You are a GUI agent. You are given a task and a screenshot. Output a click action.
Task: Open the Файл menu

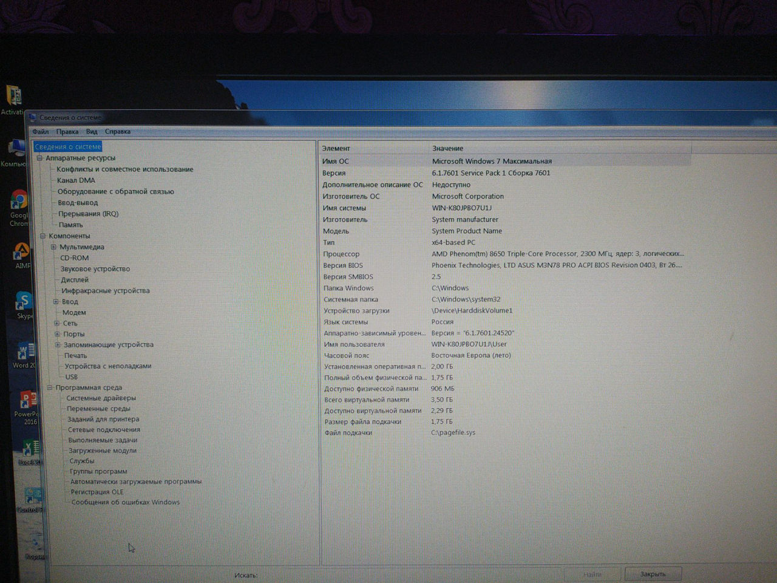41,132
